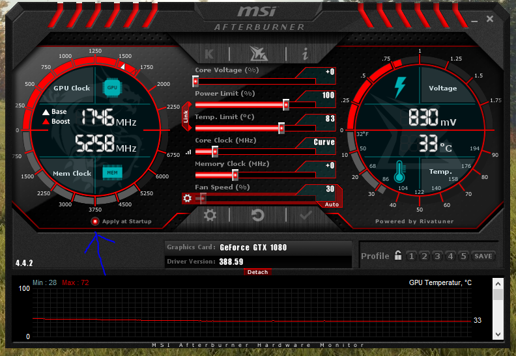Image resolution: width=516 pixels, height=356 pixels.
Task: Click the Core Voltage +0 value
Action: pyautogui.click(x=330, y=72)
